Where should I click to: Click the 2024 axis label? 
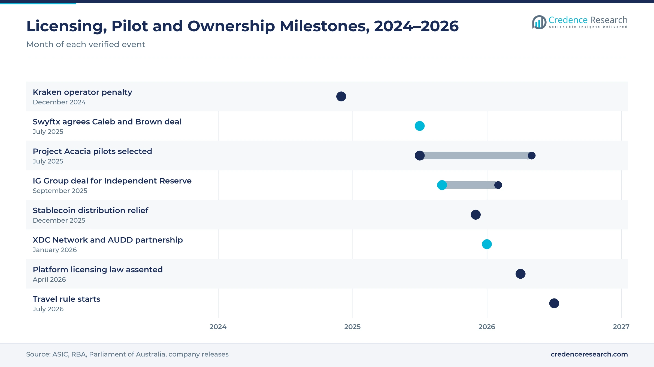click(218, 327)
